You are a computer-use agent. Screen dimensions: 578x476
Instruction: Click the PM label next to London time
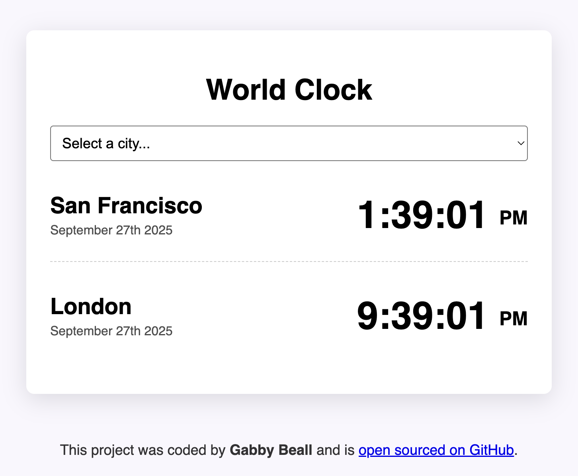click(513, 319)
